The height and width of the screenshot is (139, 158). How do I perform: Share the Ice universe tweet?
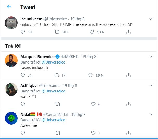pyautogui.click(x=128, y=32)
